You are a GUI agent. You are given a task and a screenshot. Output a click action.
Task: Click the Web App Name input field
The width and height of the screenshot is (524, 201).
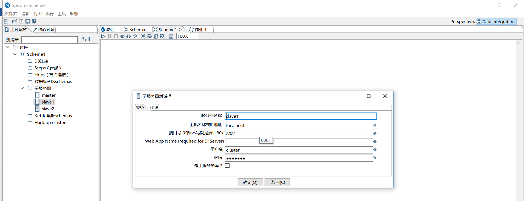click(x=299, y=142)
